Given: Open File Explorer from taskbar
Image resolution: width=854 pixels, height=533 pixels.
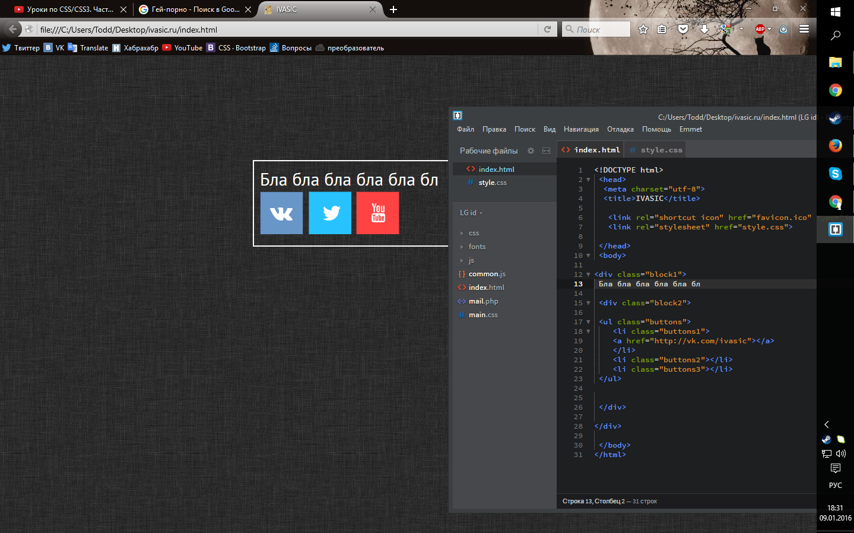Looking at the screenshot, I should pyautogui.click(x=836, y=62).
